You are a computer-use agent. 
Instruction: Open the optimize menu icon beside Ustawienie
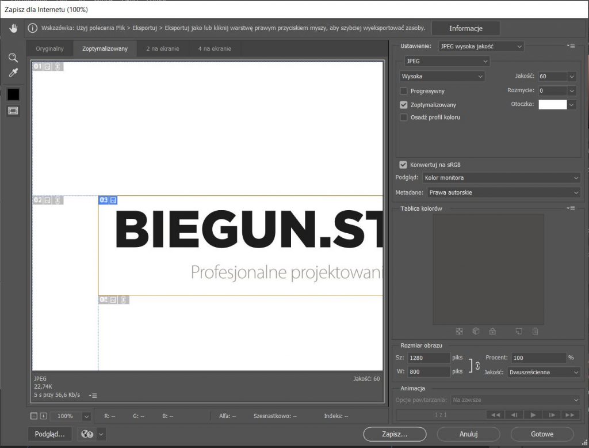(x=571, y=46)
